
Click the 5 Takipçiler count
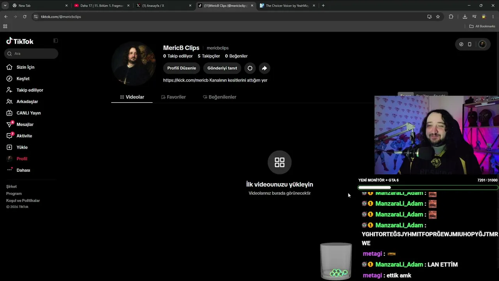pos(209,56)
